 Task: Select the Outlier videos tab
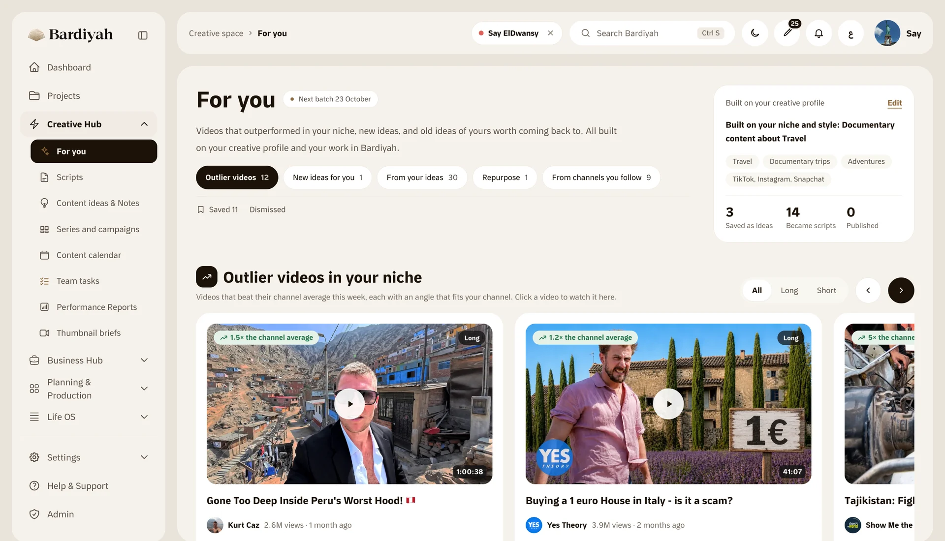[237, 178]
